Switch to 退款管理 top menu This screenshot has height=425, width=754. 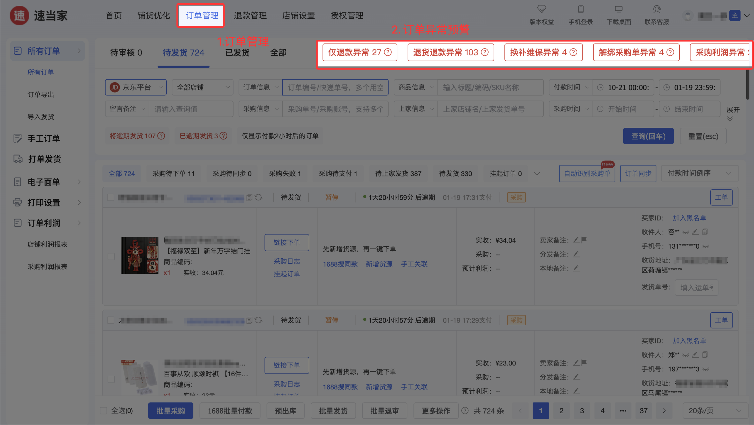[250, 15]
